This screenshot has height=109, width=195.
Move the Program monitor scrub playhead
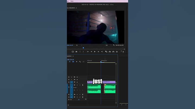[83, 48]
